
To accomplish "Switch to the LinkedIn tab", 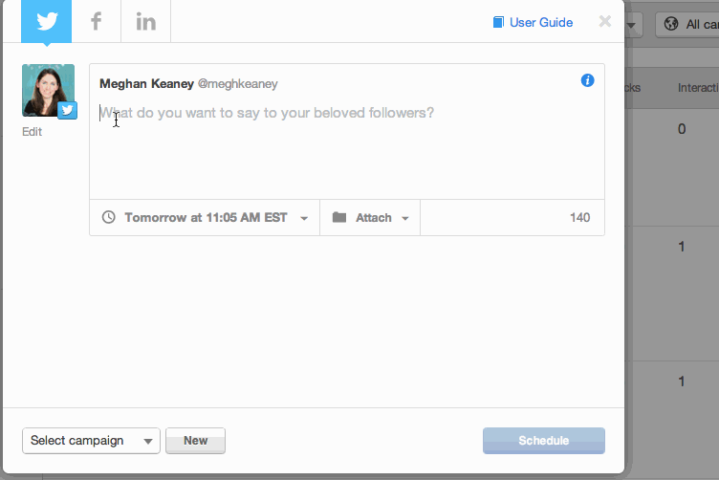I will pyautogui.click(x=146, y=22).
